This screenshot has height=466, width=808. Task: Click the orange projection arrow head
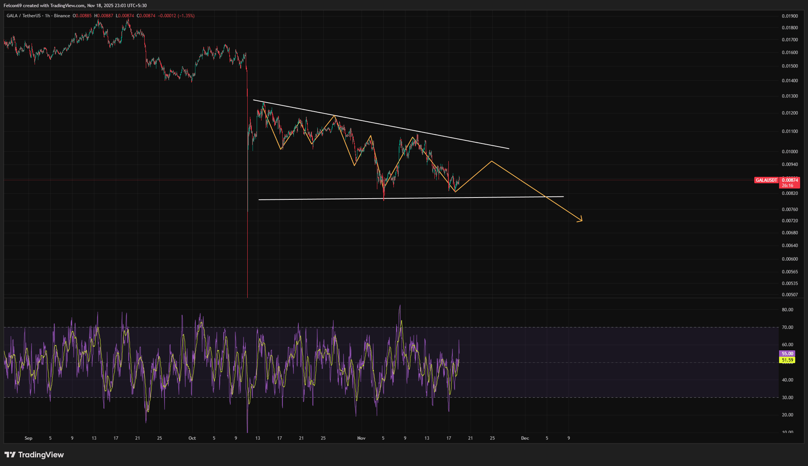point(581,220)
